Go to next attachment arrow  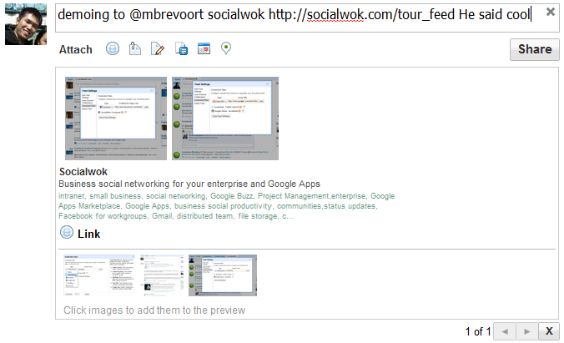tap(527, 331)
